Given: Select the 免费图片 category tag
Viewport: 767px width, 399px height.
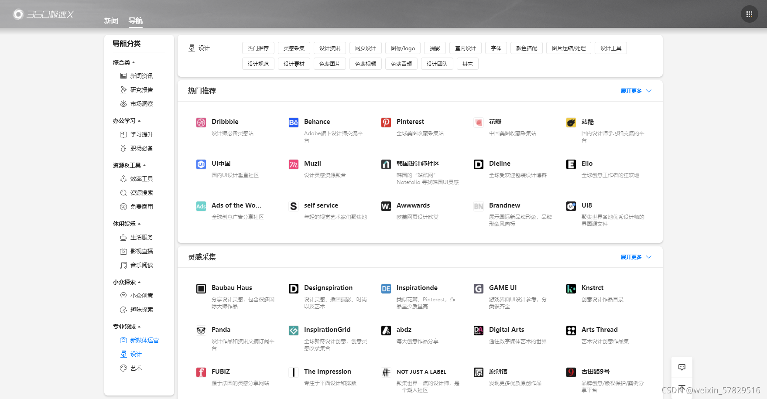Looking at the screenshot, I should point(330,64).
